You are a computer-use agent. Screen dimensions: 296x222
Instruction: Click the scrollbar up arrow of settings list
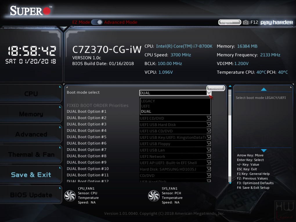(x=230, y=86)
